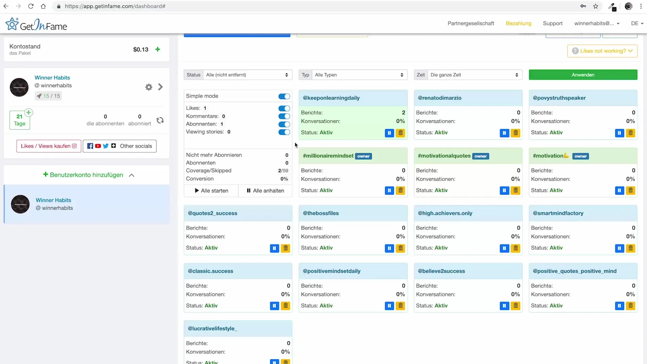Open the DE language dropdown
647x364 pixels.
tap(637, 23)
